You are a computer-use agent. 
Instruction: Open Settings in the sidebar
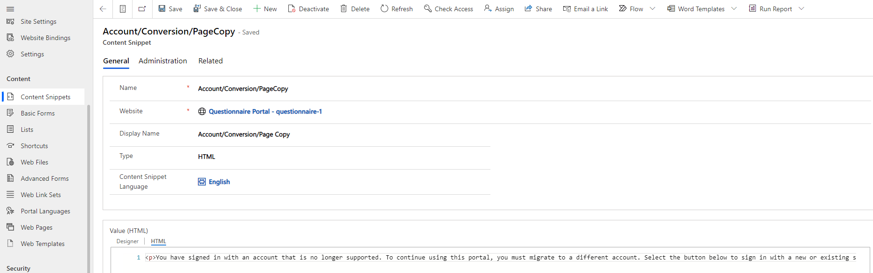coord(32,54)
